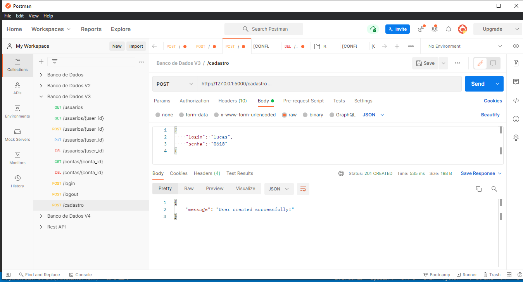
Task: Open the Runner from the status bar
Action: click(x=467, y=275)
